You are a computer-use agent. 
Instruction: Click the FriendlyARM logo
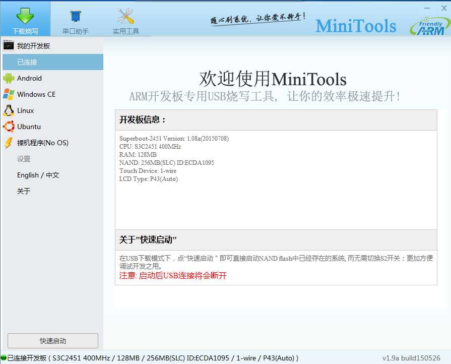(430, 27)
